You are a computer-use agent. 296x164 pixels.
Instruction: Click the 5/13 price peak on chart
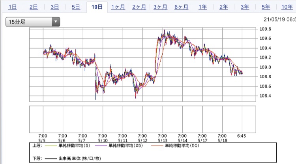coord(165,31)
